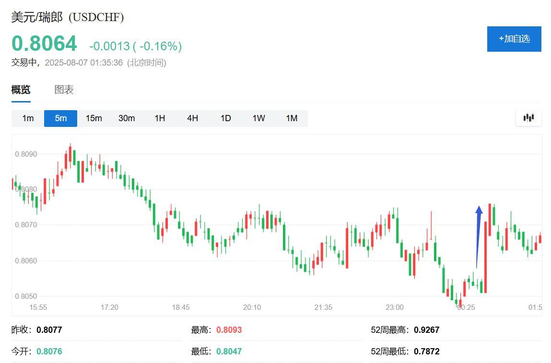Click the 18:45 time axis label
Viewport: 551px width, 363px height.
pyautogui.click(x=181, y=307)
